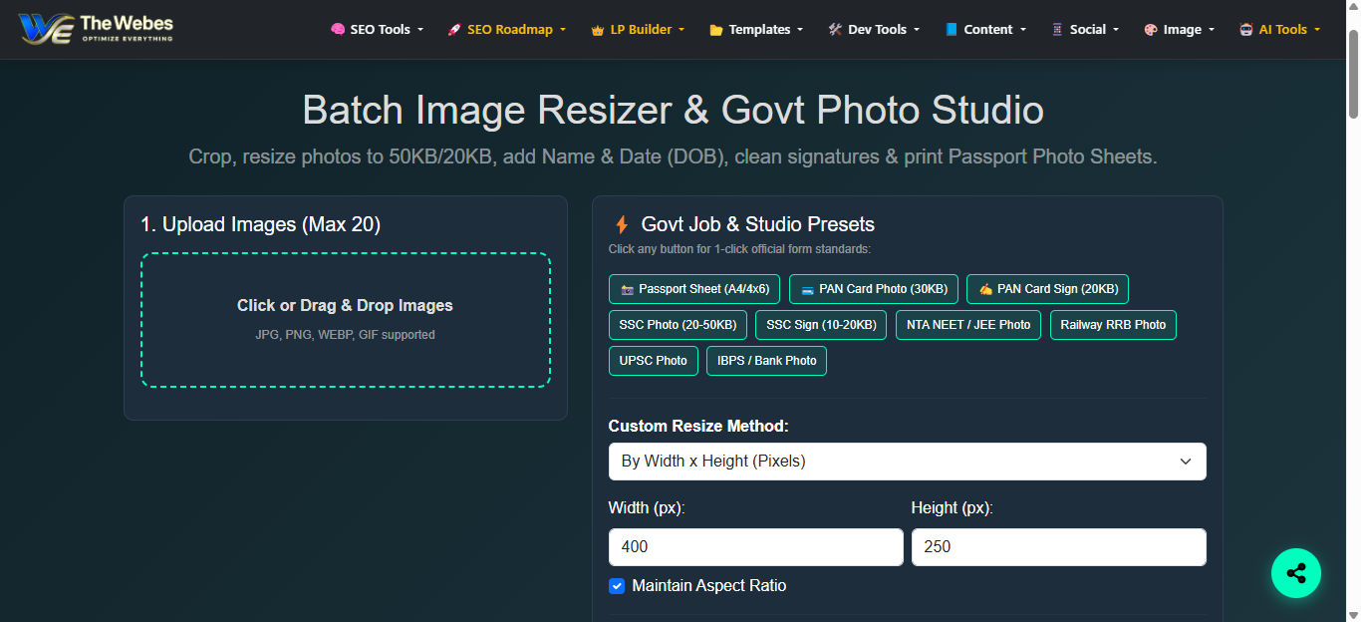Select the IBPS / Bank Photo preset
This screenshot has width=1361, height=622.
point(767,361)
